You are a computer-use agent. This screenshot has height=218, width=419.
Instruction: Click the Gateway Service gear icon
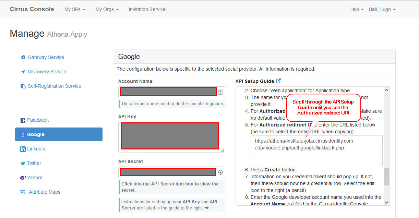coord(23,57)
